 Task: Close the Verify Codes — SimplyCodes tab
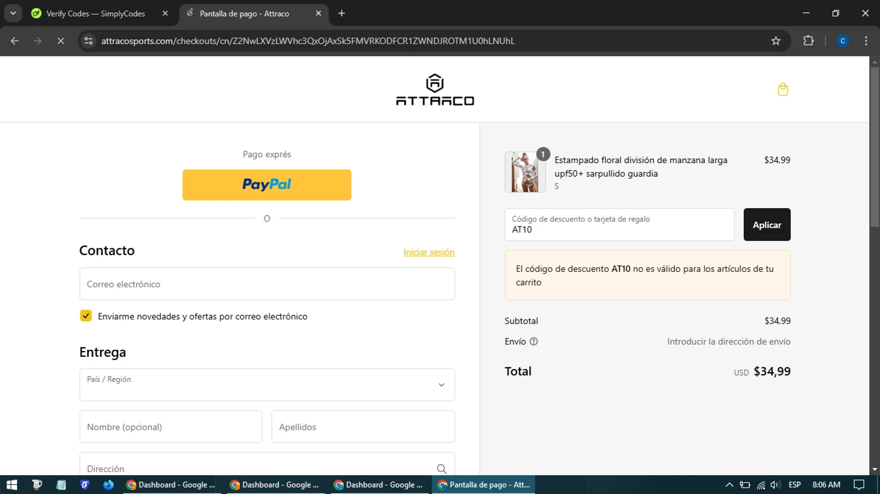click(x=165, y=13)
